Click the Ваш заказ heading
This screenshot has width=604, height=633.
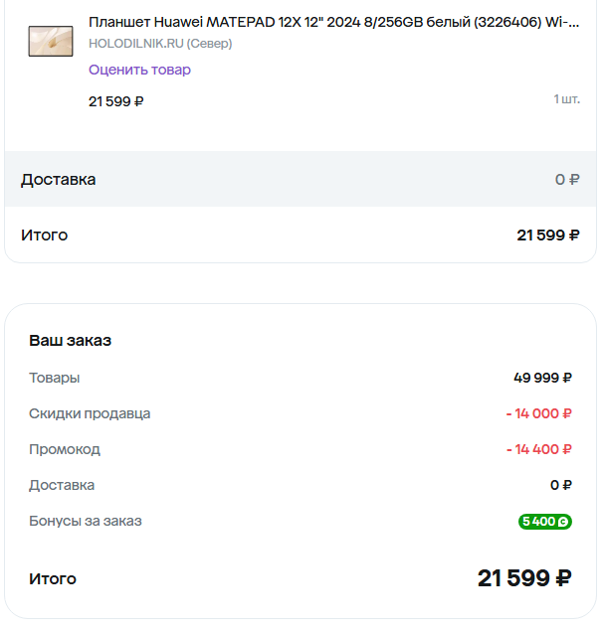[70, 341]
